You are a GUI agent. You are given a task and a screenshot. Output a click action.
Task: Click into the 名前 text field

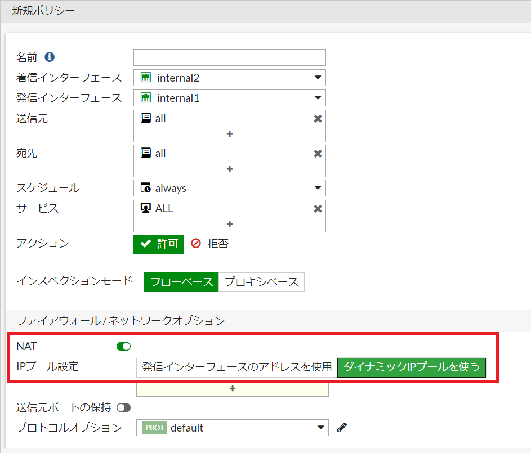pos(230,57)
